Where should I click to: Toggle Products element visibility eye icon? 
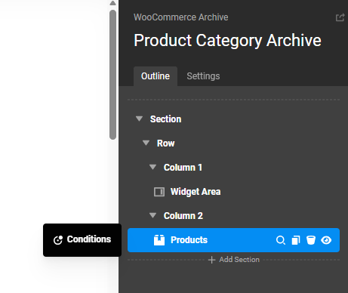(x=326, y=240)
